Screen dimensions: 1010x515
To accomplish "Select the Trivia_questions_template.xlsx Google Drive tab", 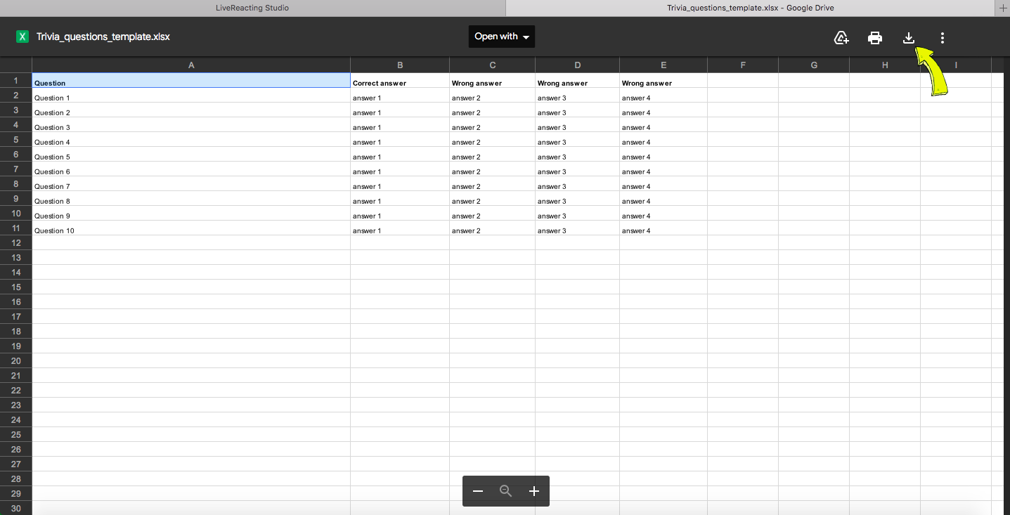I will [751, 8].
